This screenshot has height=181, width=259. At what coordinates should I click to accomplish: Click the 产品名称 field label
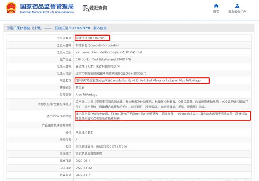point(65,81)
